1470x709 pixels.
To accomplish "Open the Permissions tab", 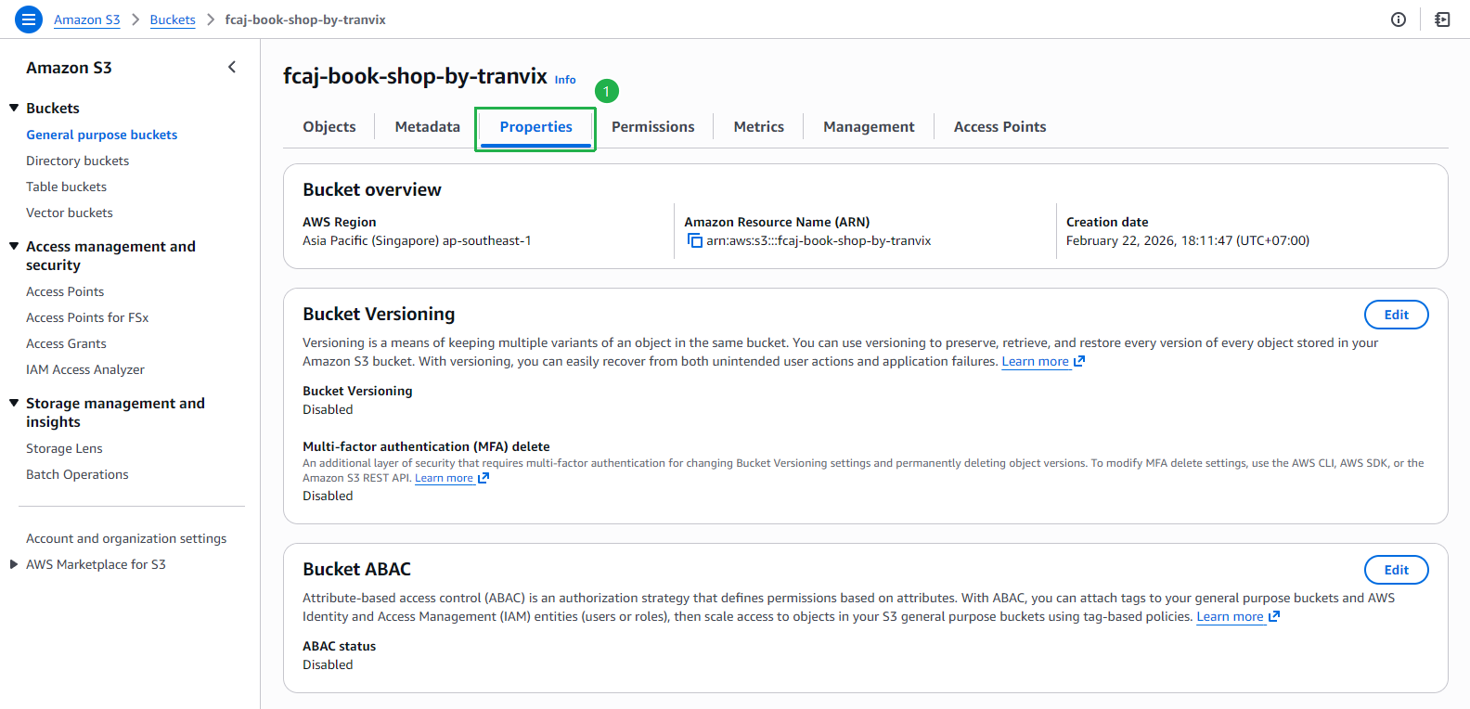I will coord(653,127).
